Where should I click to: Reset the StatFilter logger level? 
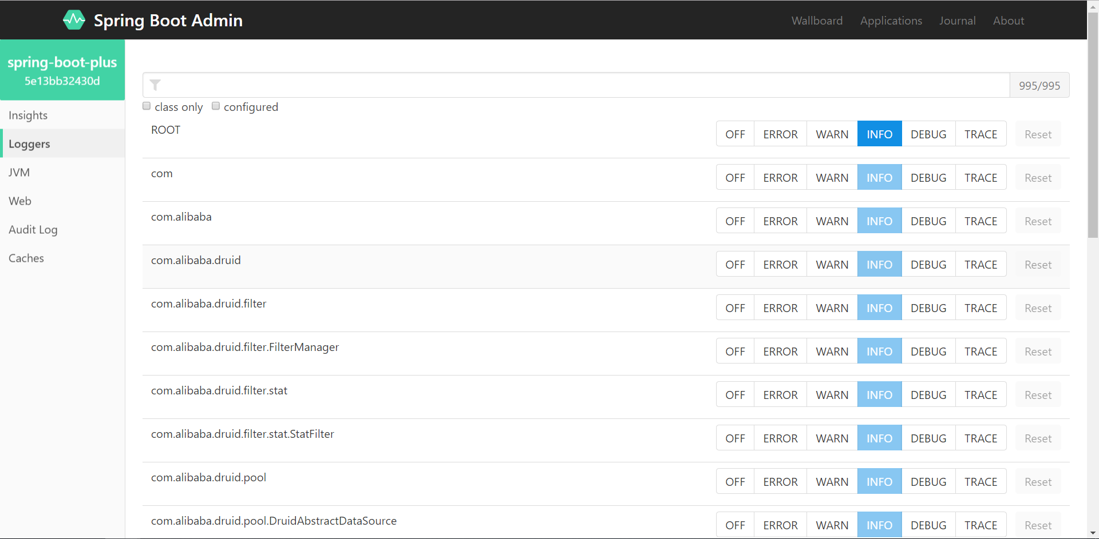[x=1038, y=438]
